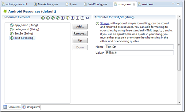
Task: Select the strings.xml top editor tab
Action: click(x=125, y=4)
